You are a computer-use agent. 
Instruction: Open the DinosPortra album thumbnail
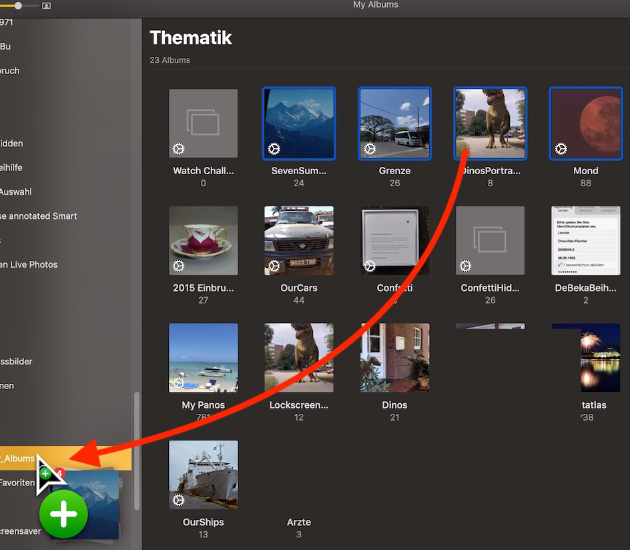490,123
